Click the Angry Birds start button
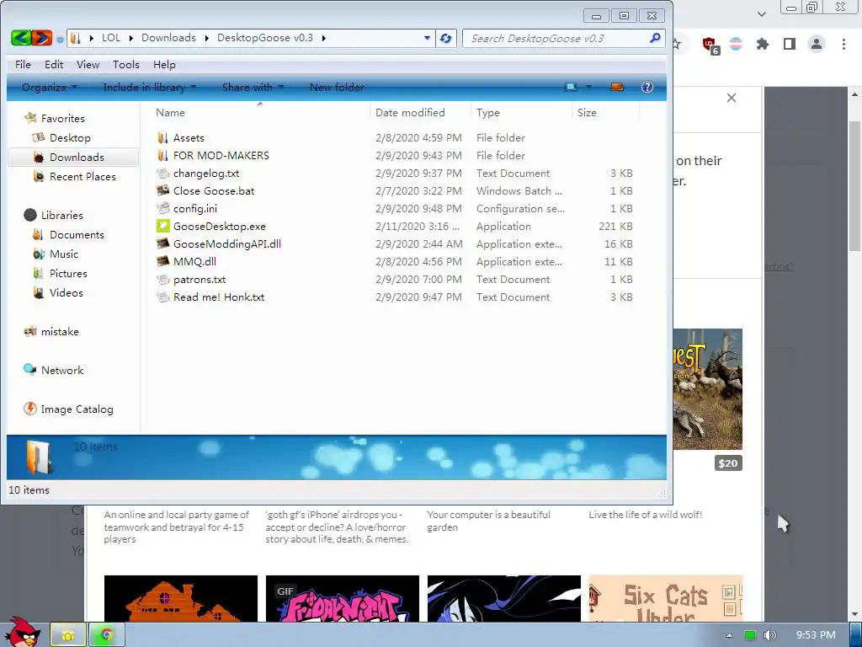The height and width of the screenshot is (647, 862). [22, 633]
